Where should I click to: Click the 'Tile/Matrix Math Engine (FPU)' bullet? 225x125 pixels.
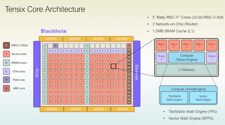[193, 111]
